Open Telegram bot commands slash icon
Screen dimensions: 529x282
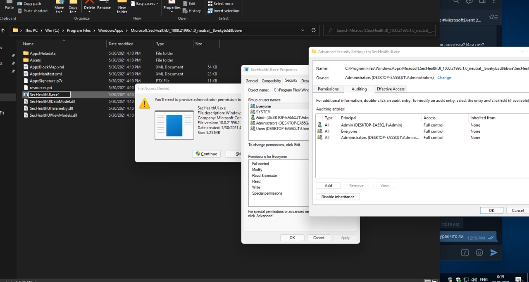tap(465, 252)
